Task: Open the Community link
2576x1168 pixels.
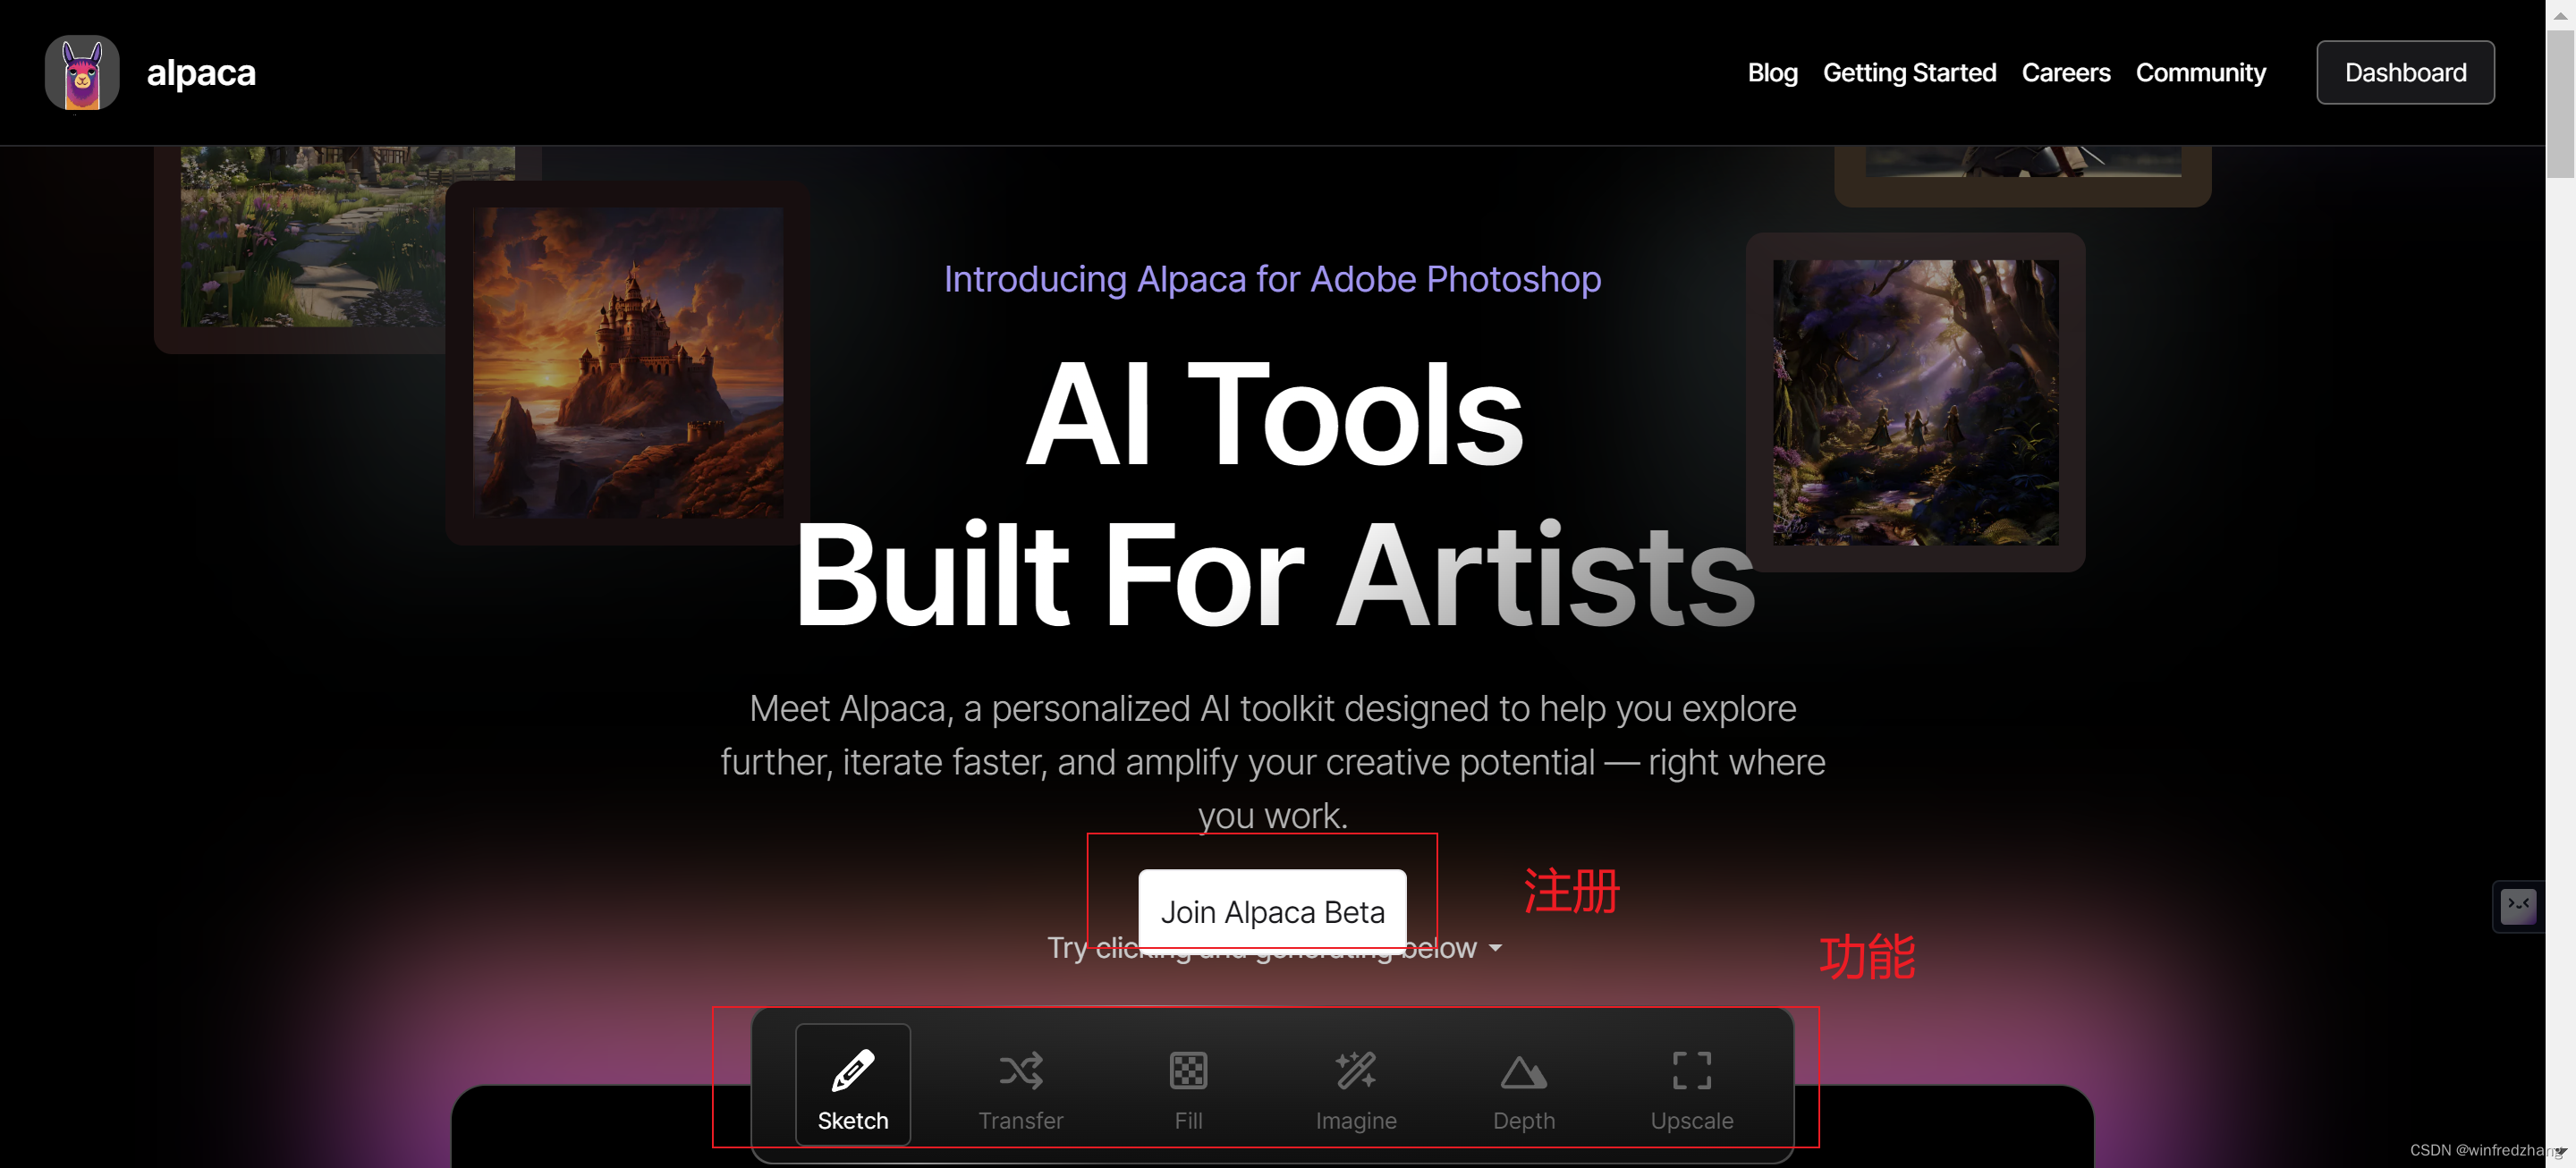Action: pos(2200,73)
